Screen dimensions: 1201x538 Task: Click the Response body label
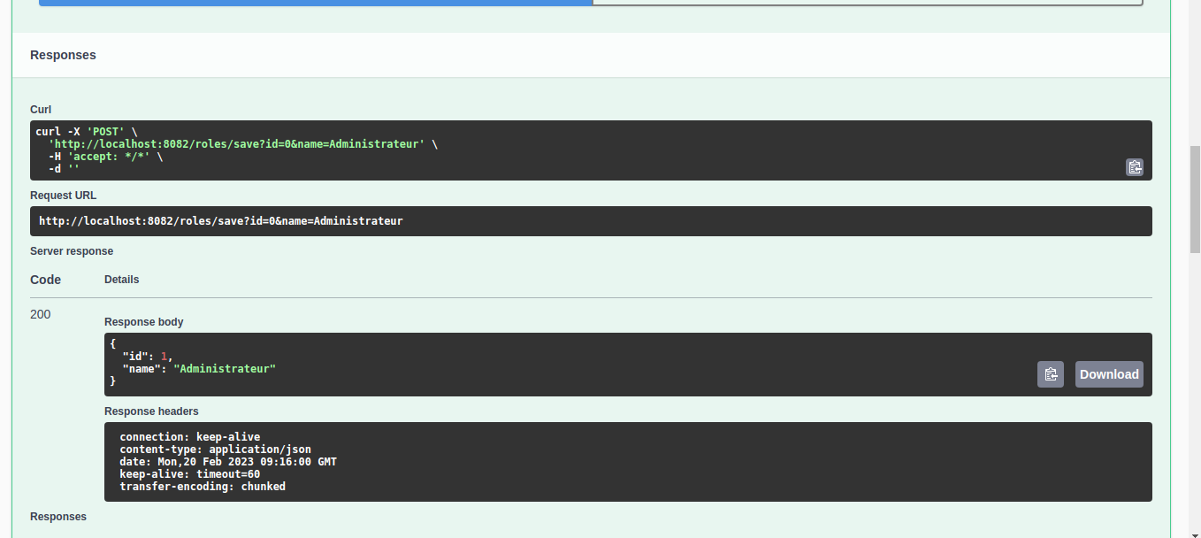pyautogui.click(x=143, y=321)
